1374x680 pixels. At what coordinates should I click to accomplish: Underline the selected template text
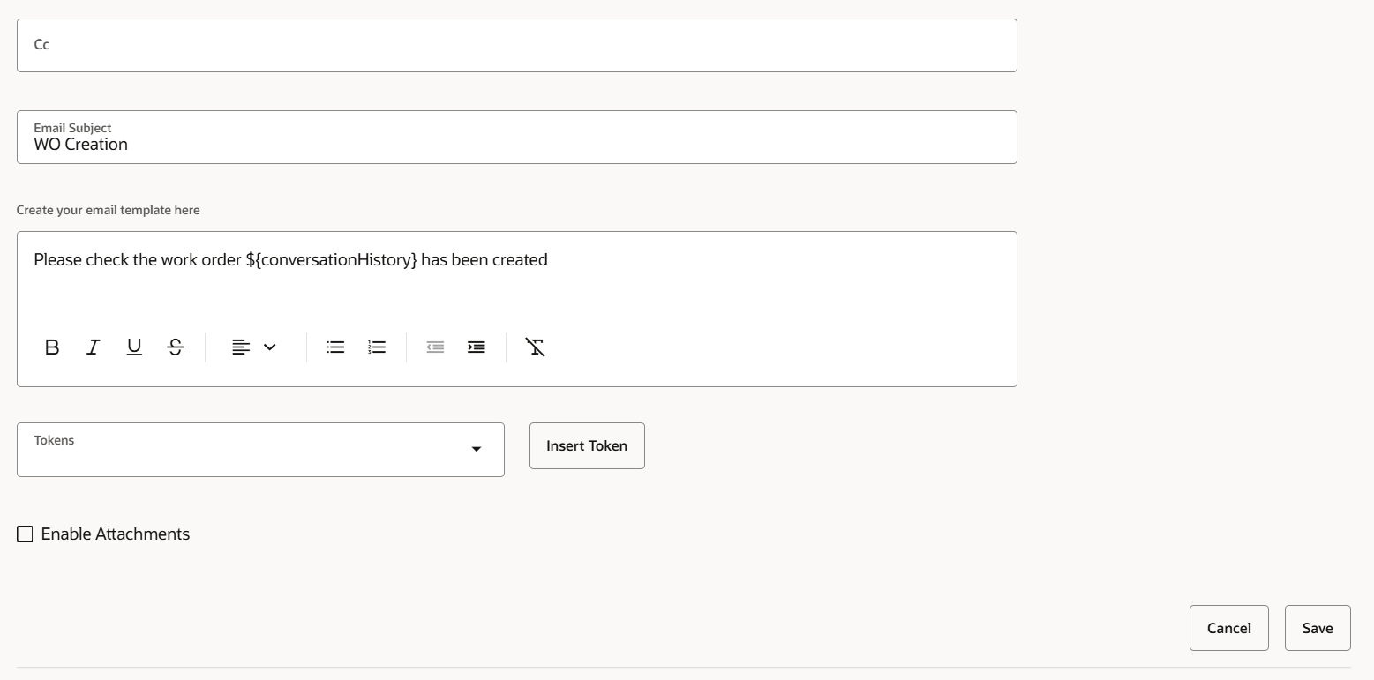(x=134, y=347)
